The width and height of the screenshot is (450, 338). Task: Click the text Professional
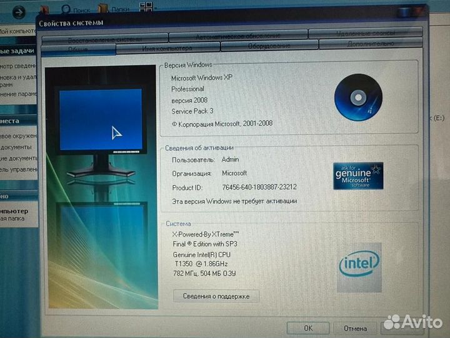pos(187,89)
